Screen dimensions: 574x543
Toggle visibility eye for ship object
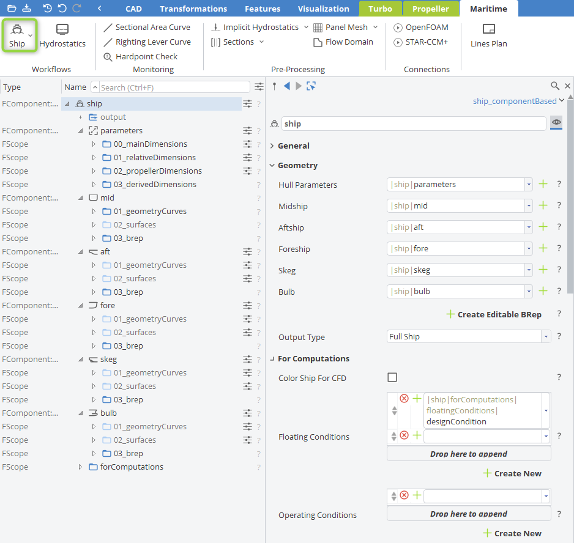click(x=556, y=123)
